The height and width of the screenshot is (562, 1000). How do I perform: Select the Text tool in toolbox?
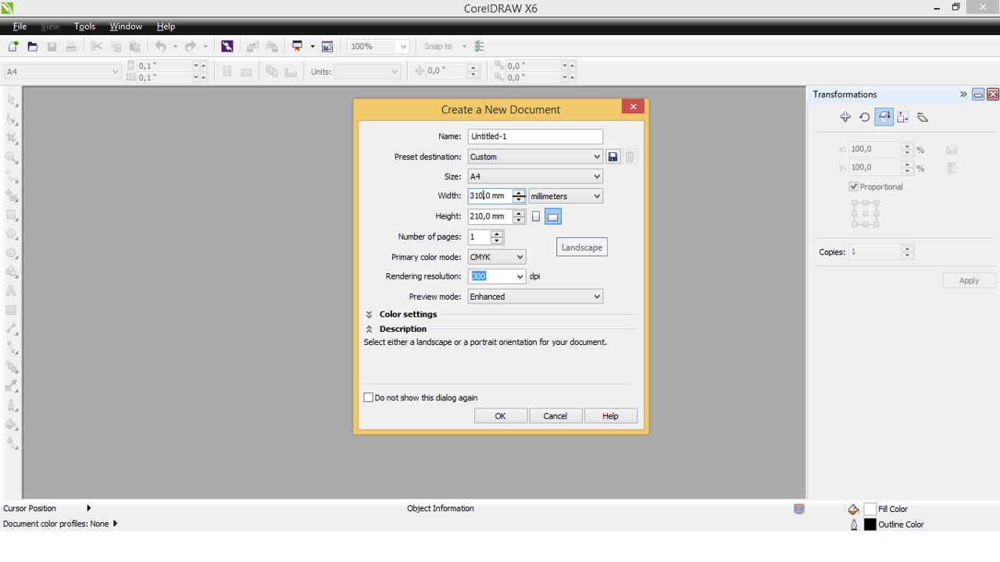coord(12,291)
